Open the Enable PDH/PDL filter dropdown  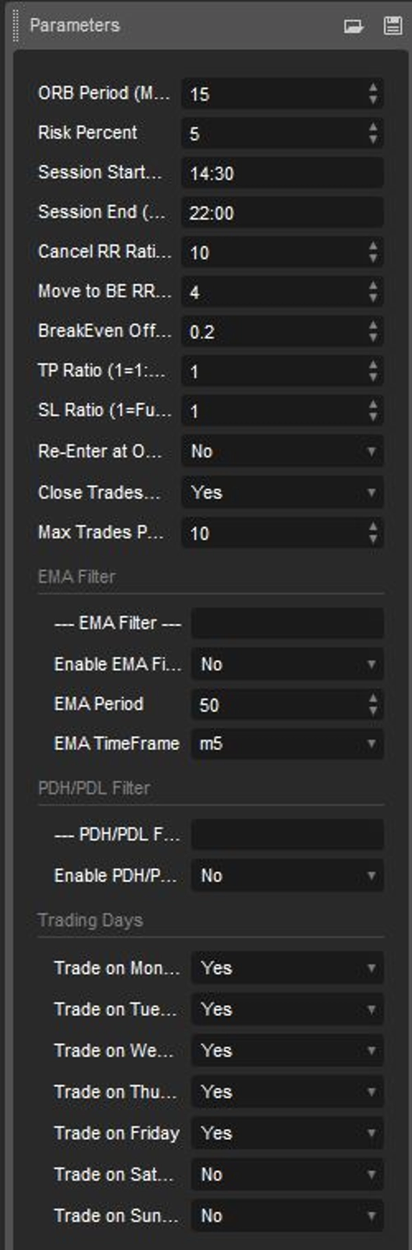coord(286,876)
